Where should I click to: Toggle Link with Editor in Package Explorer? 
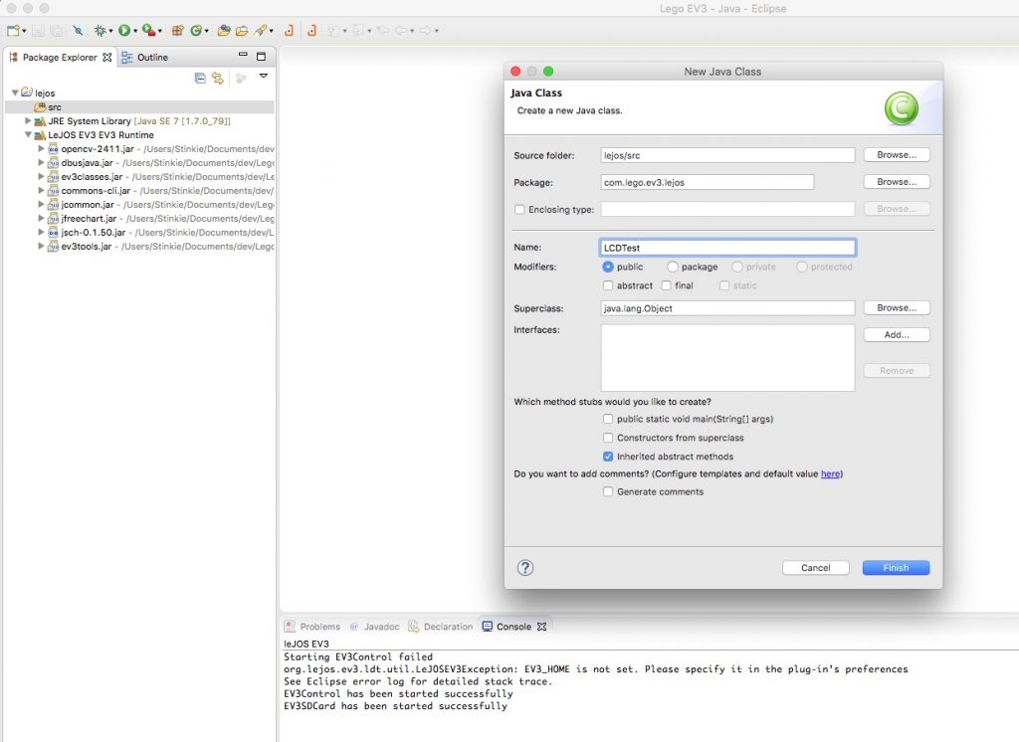[x=218, y=78]
